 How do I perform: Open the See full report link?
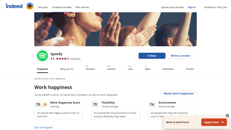43,127
